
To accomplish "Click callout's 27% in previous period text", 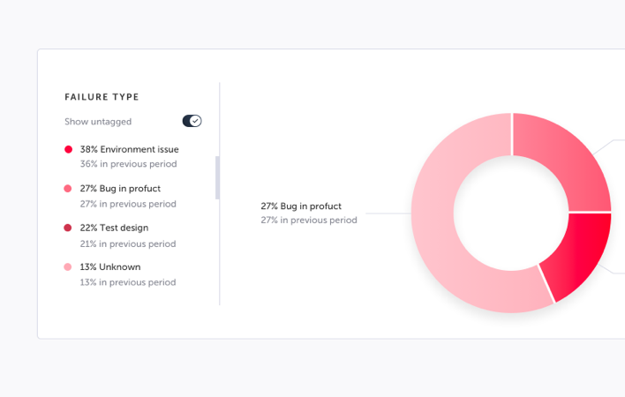I will coord(309,221).
